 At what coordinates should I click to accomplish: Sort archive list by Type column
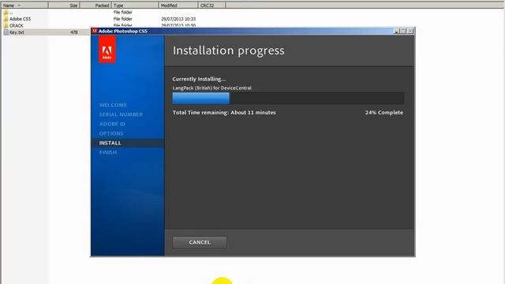point(135,6)
